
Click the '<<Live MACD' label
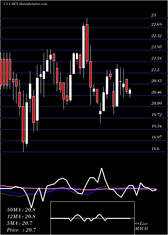click(x=141, y=226)
